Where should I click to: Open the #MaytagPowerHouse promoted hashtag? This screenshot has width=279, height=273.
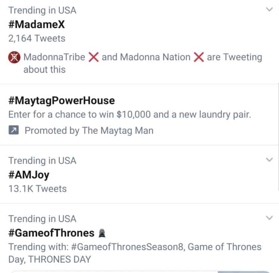(x=61, y=100)
